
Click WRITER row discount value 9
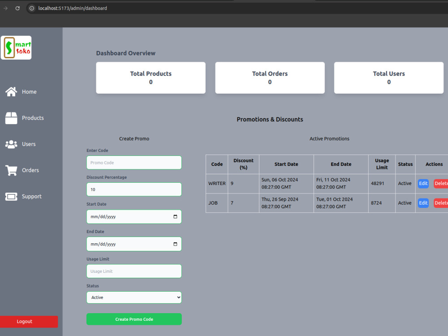click(x=232, y=183)
